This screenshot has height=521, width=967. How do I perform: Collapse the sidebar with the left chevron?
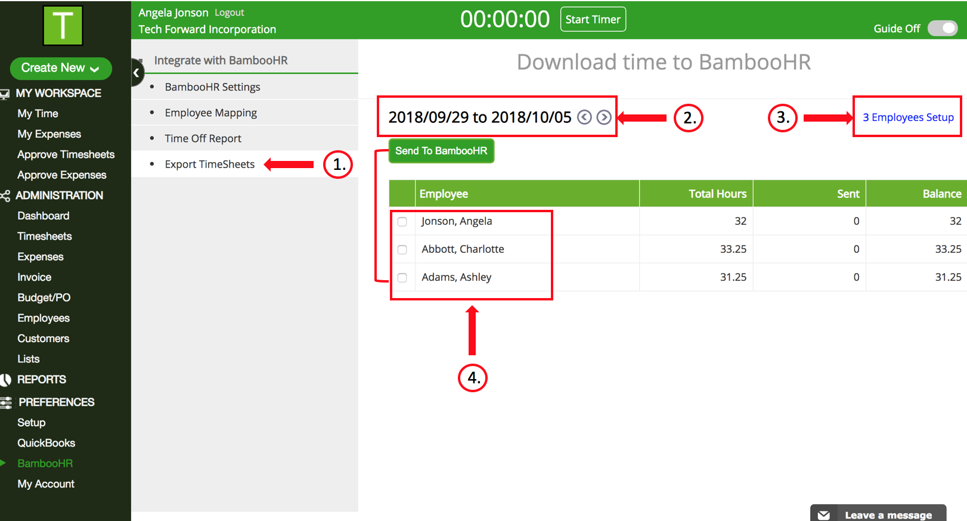tap(137, 73)
